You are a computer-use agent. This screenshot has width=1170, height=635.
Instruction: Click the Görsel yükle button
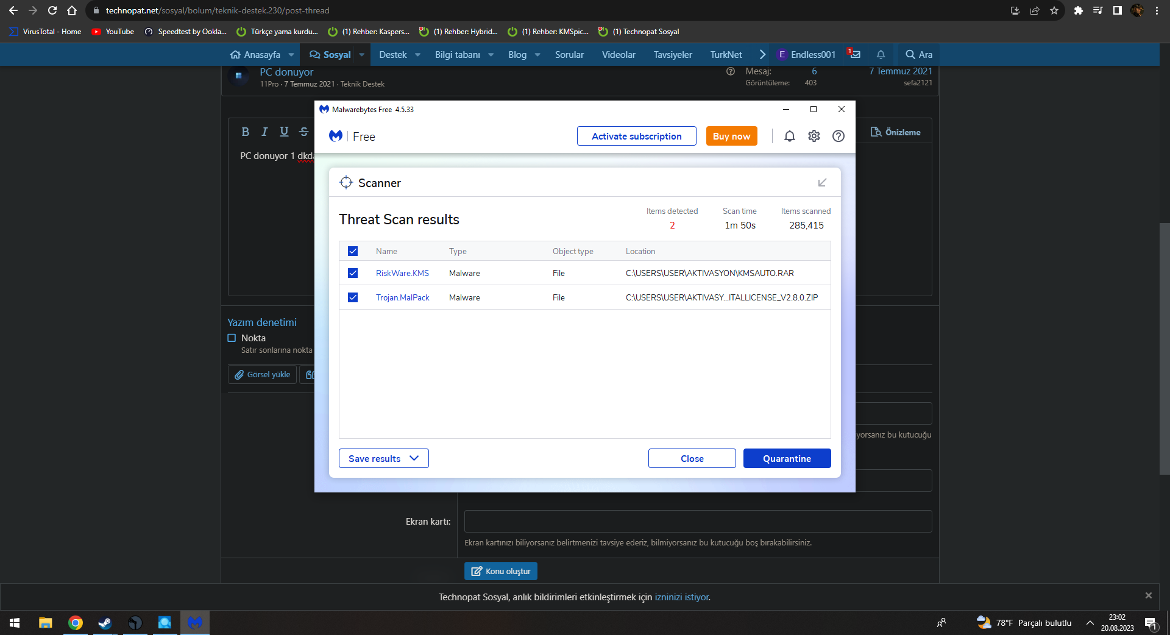(263, 374)
